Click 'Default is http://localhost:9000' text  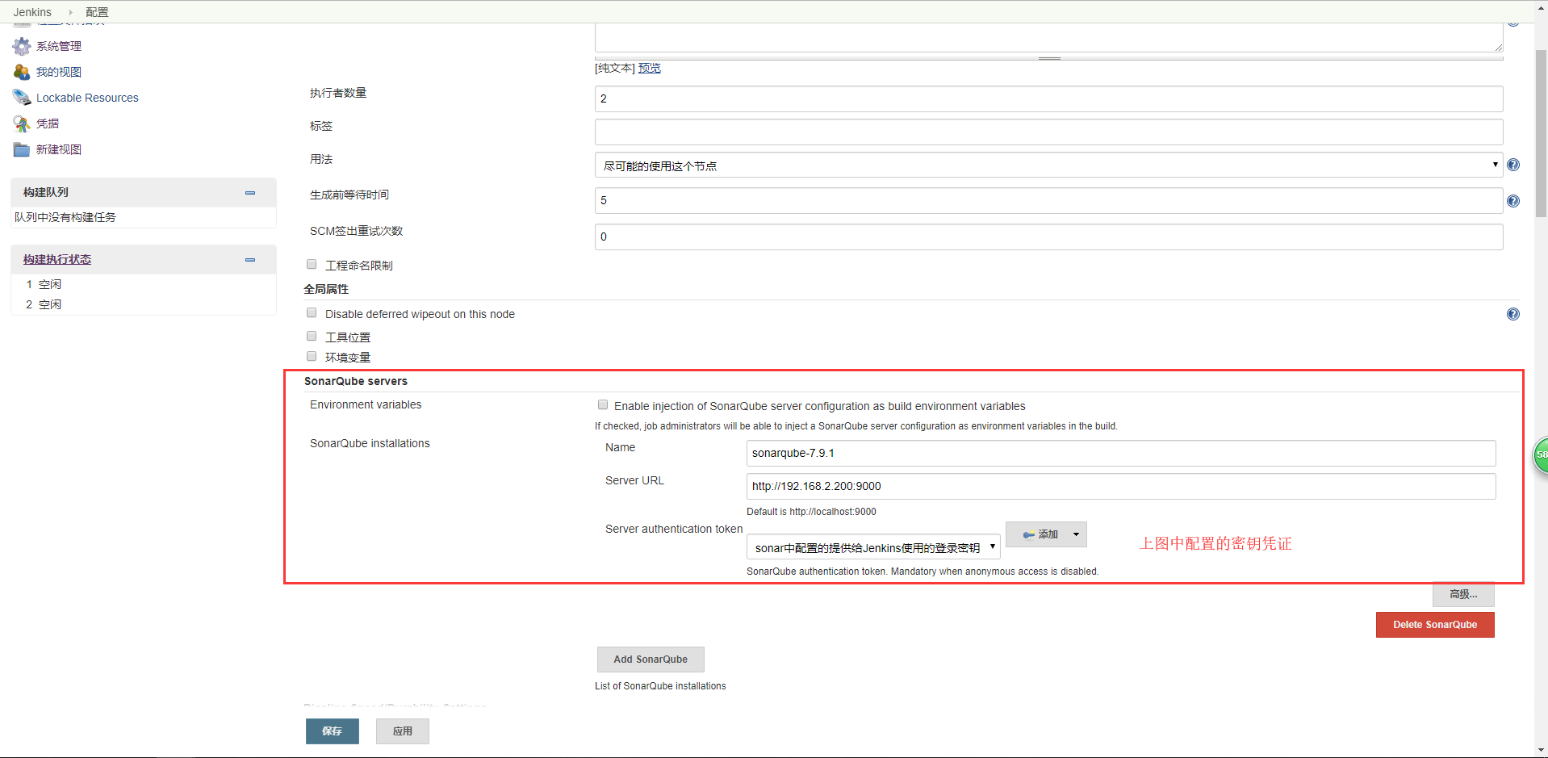[x=811, y=512]
